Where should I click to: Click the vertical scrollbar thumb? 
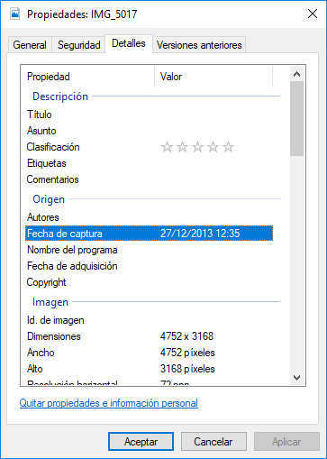pos(296,118)
